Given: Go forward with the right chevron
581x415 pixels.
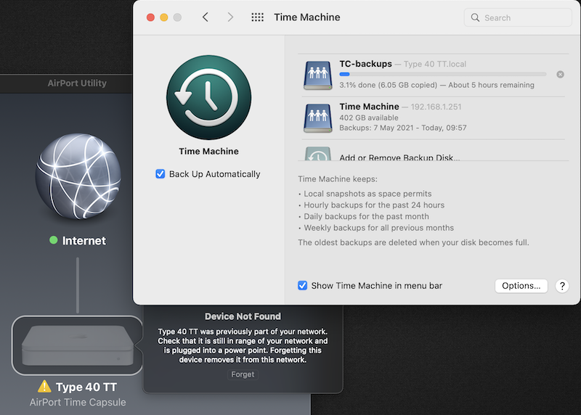Looking at the screenshot, I should [x=230, y=17].
